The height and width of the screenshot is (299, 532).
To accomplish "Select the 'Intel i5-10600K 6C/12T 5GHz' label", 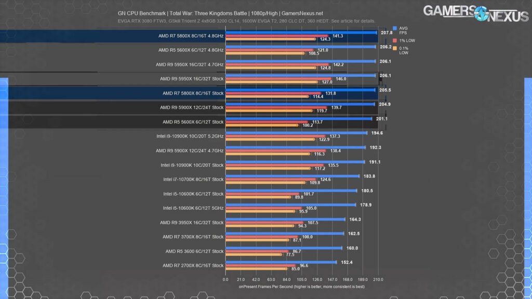I will 193,208.
